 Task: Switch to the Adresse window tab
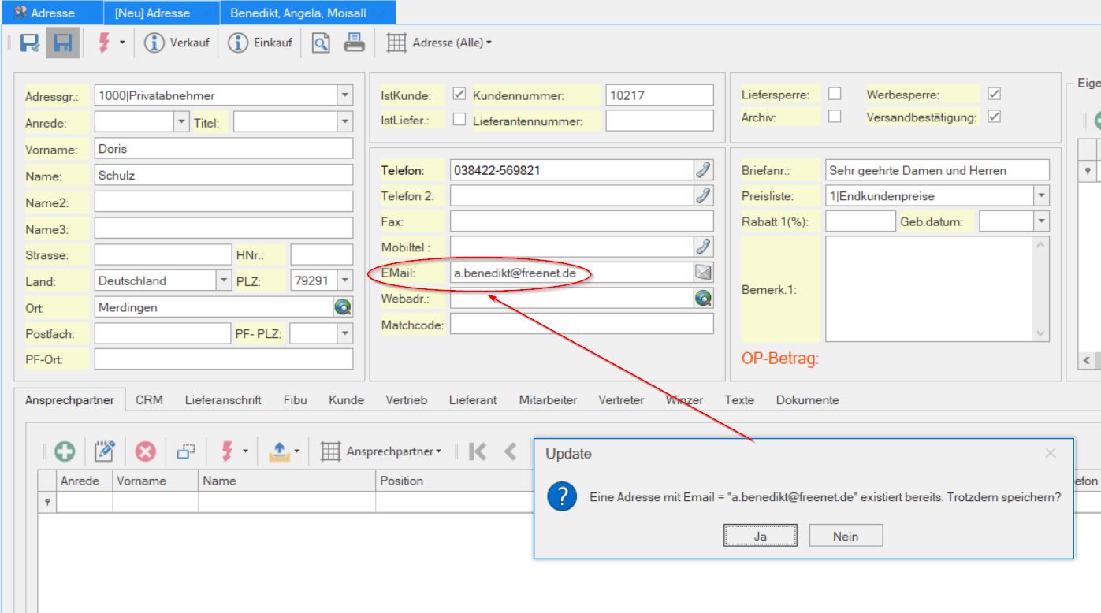(51, 12)
